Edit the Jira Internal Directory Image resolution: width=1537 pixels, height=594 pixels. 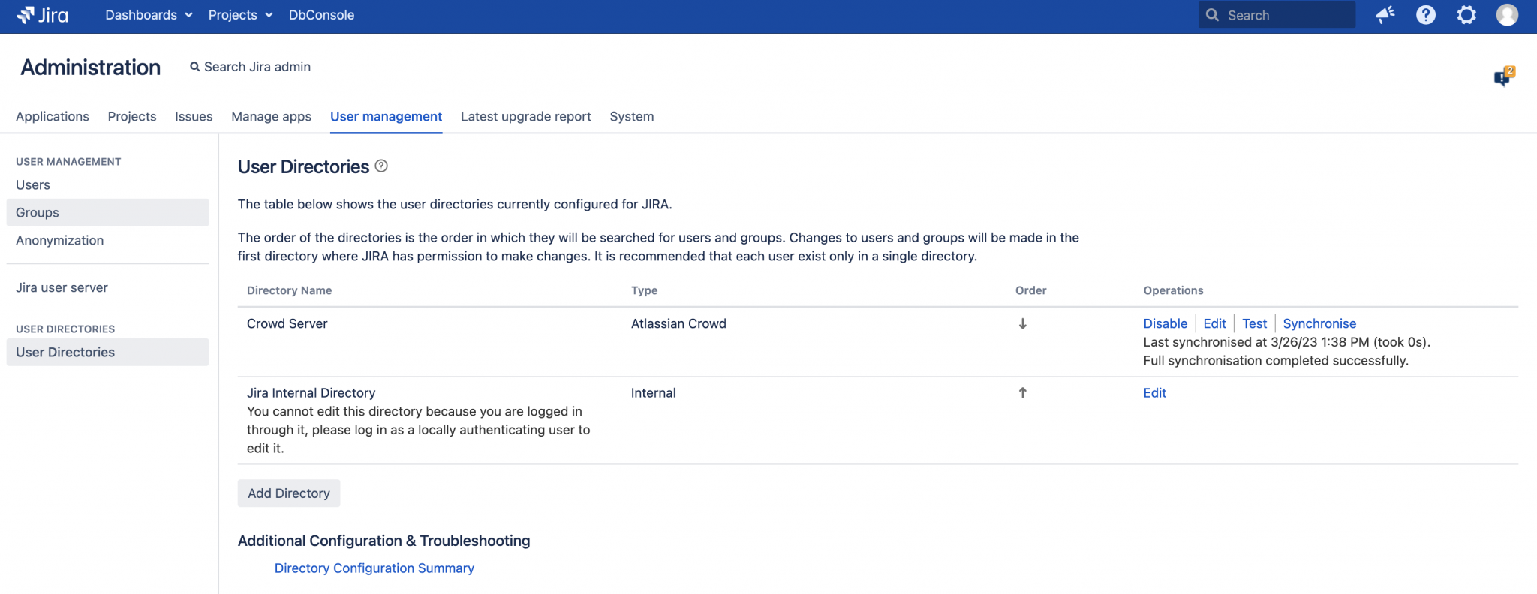tap(1154, 392)
